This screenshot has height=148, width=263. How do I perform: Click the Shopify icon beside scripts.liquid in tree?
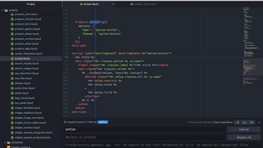point(12,58)
